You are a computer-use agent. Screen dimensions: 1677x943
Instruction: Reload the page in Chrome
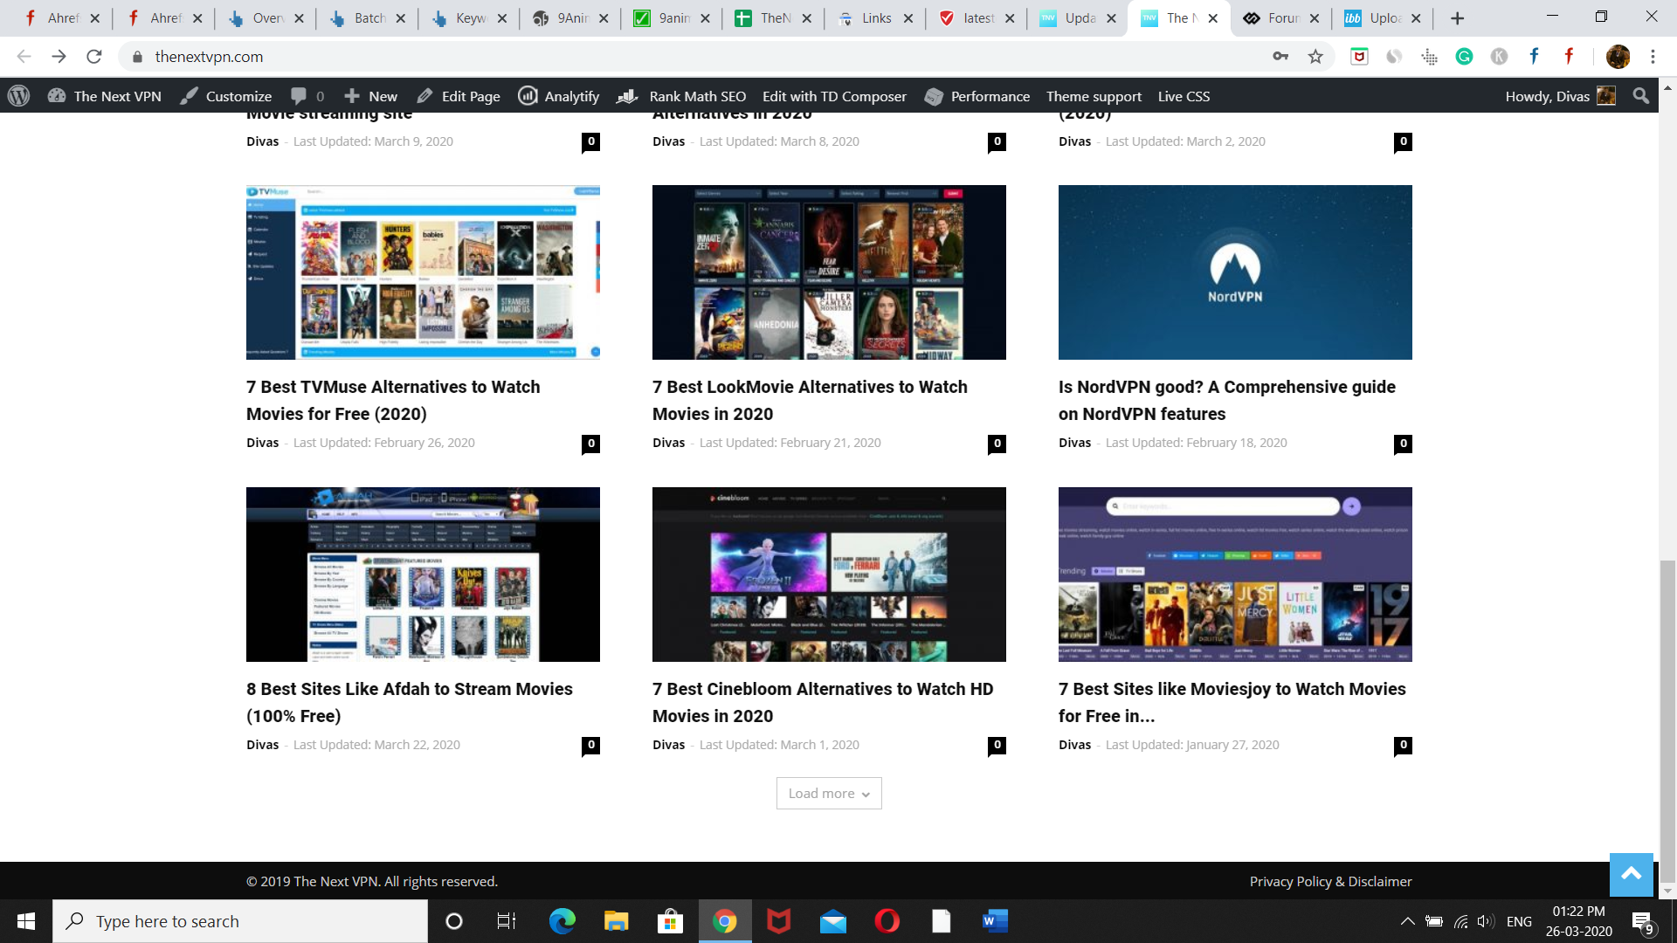tap(94, 57)
